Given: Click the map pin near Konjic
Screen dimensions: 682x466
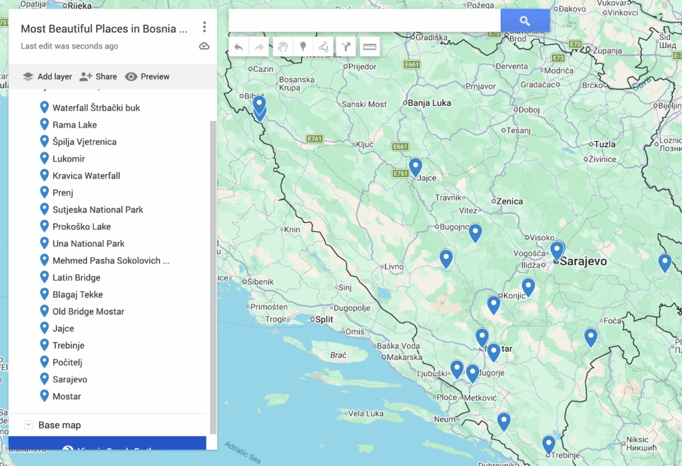Looking at the screenshot, I should (528, 287).
